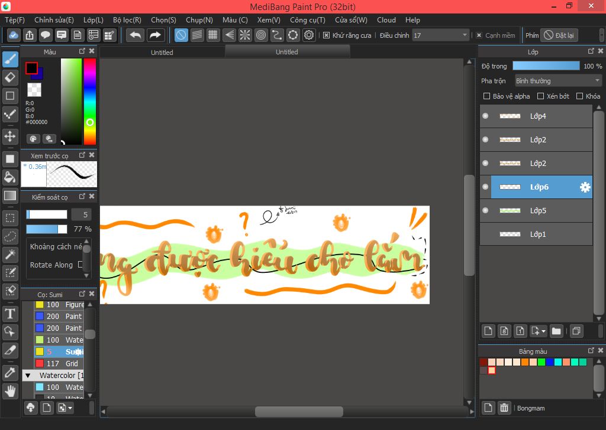606x430 pixels.
Task: Enable Bảo vệ alpha checkbox
Action: (487, 96)
